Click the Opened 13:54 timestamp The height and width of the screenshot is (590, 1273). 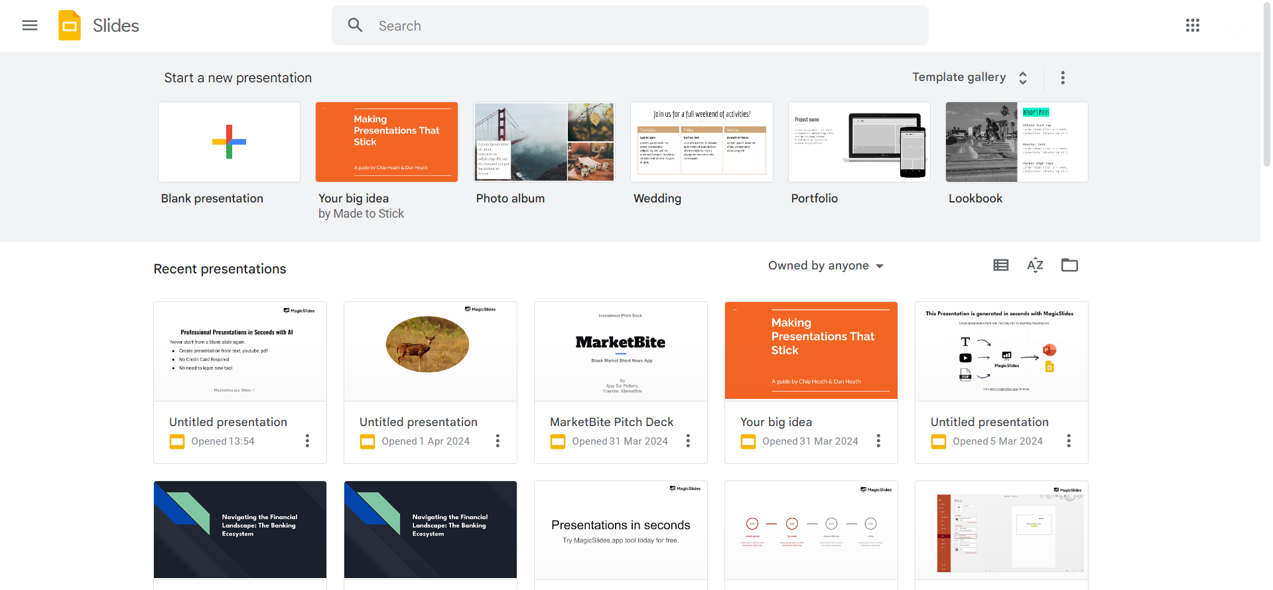pos(223,441)
